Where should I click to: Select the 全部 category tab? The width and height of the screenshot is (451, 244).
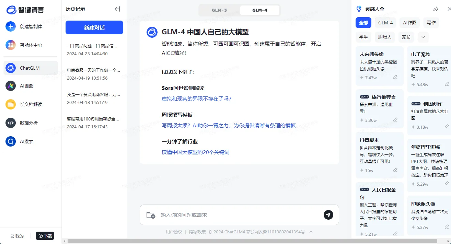(x=363, y=23)
